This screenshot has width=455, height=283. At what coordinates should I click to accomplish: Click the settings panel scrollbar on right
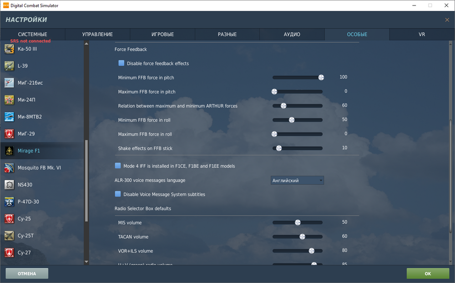point(450,176)
